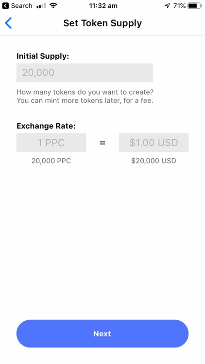Tap the Search back-to-app icon in the status bar
Viewport: 205px width, 364px height.
[5, 6]
